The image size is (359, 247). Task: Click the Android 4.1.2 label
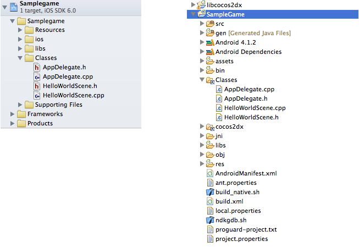[236, 42]
